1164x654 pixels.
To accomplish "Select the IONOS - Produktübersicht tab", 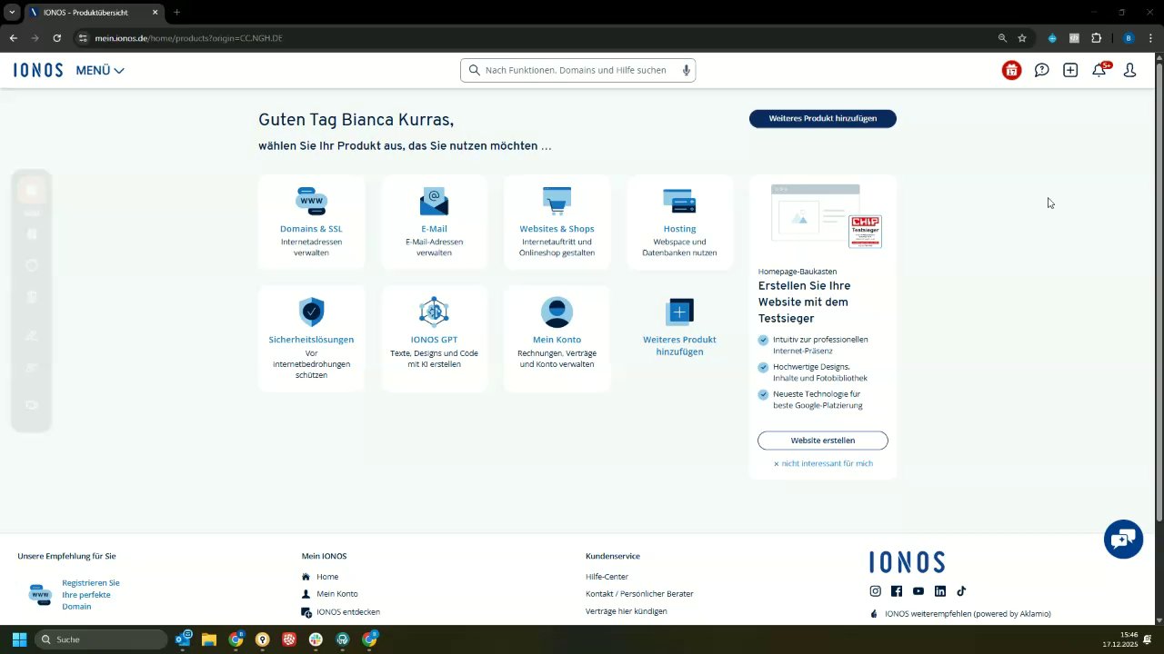I will tap(94, 13).
